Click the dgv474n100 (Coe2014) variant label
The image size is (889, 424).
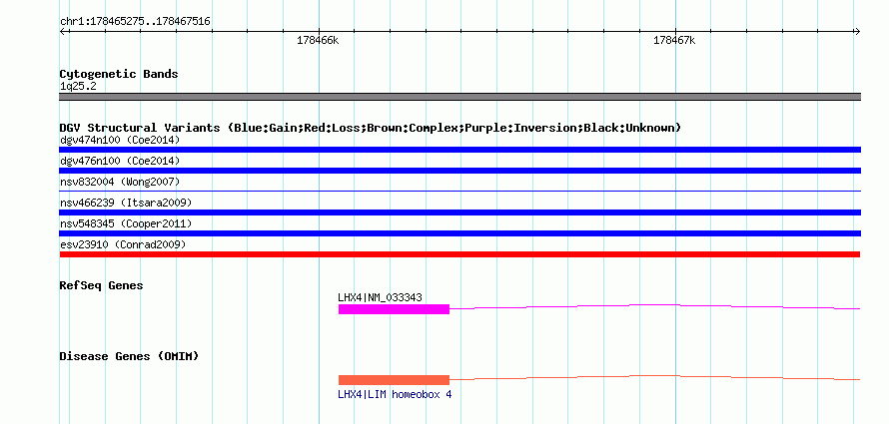pyautogui.click(x=120, y=140)
